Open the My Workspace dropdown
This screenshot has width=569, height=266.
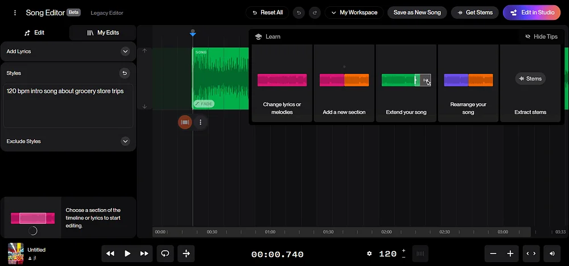(x=354, y=13)
